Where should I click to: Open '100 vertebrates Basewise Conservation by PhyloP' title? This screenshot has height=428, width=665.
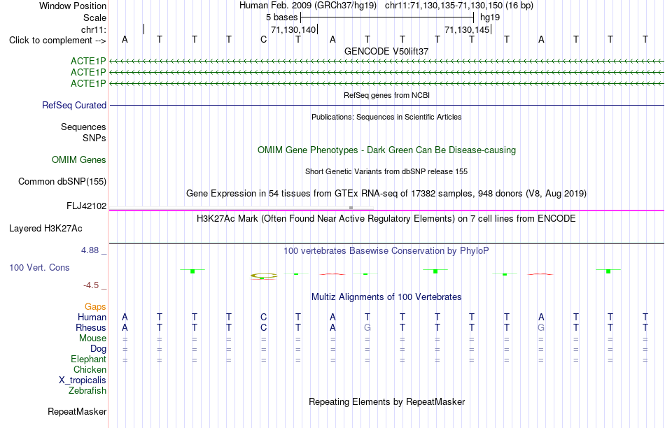tap(386, 251)
